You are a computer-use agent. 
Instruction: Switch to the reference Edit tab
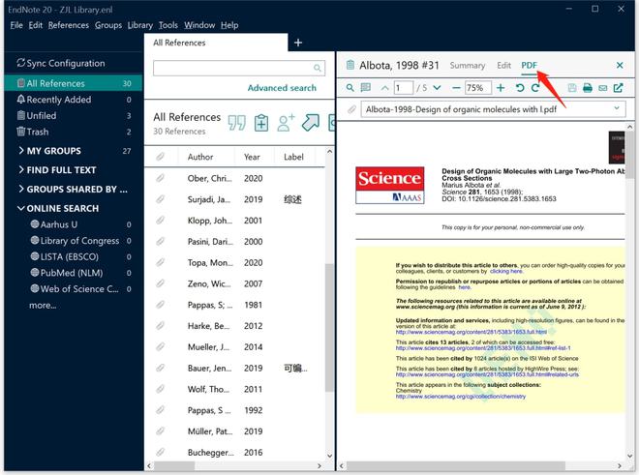503,65
